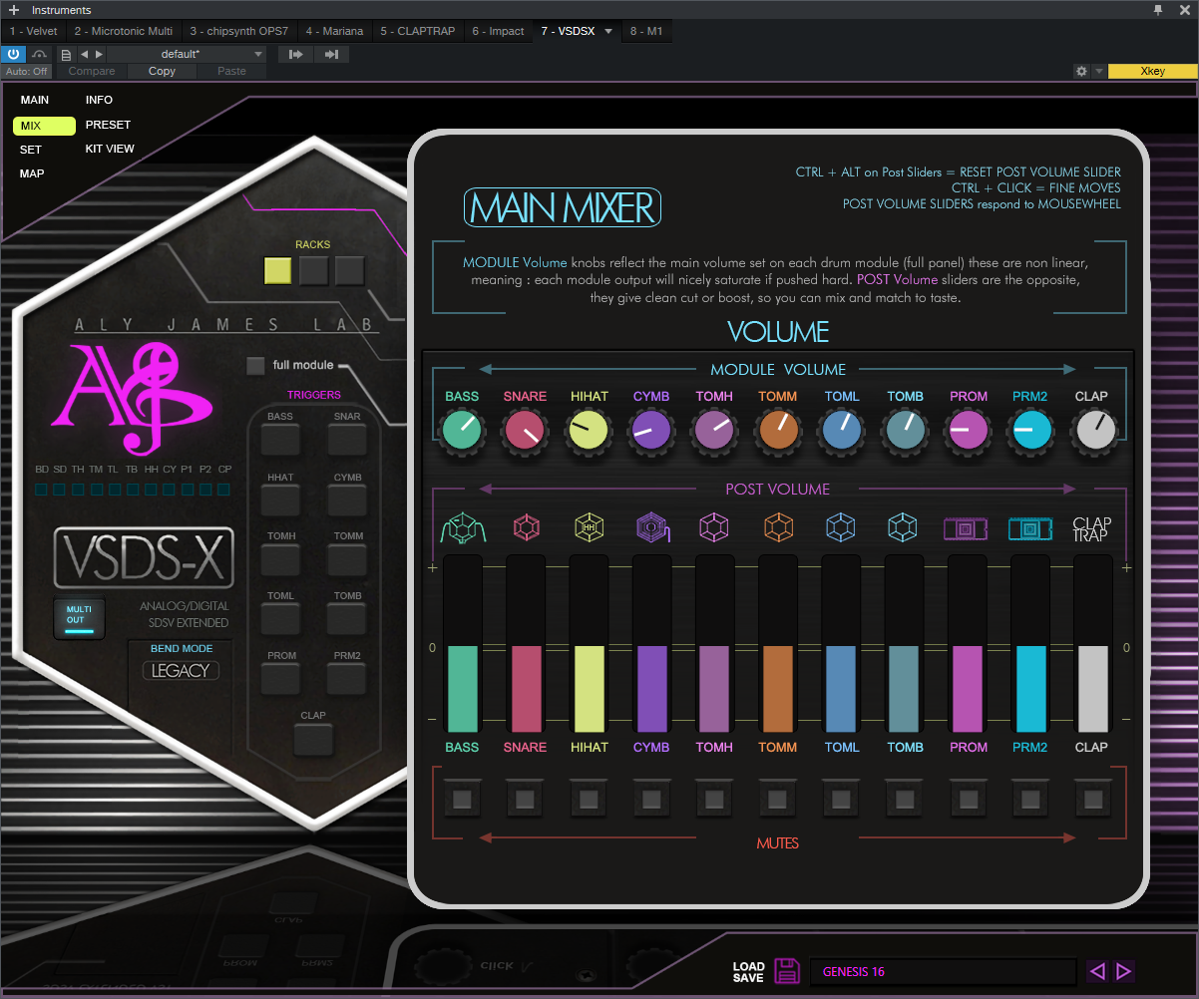1199x999 pixels.
Task: Go to next preset with right arrow
Action: tap(1123, 971)
